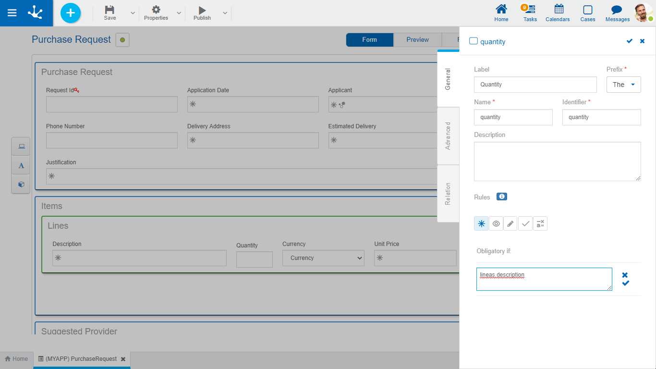Click the Delivery Address field

tap(253, 140)
